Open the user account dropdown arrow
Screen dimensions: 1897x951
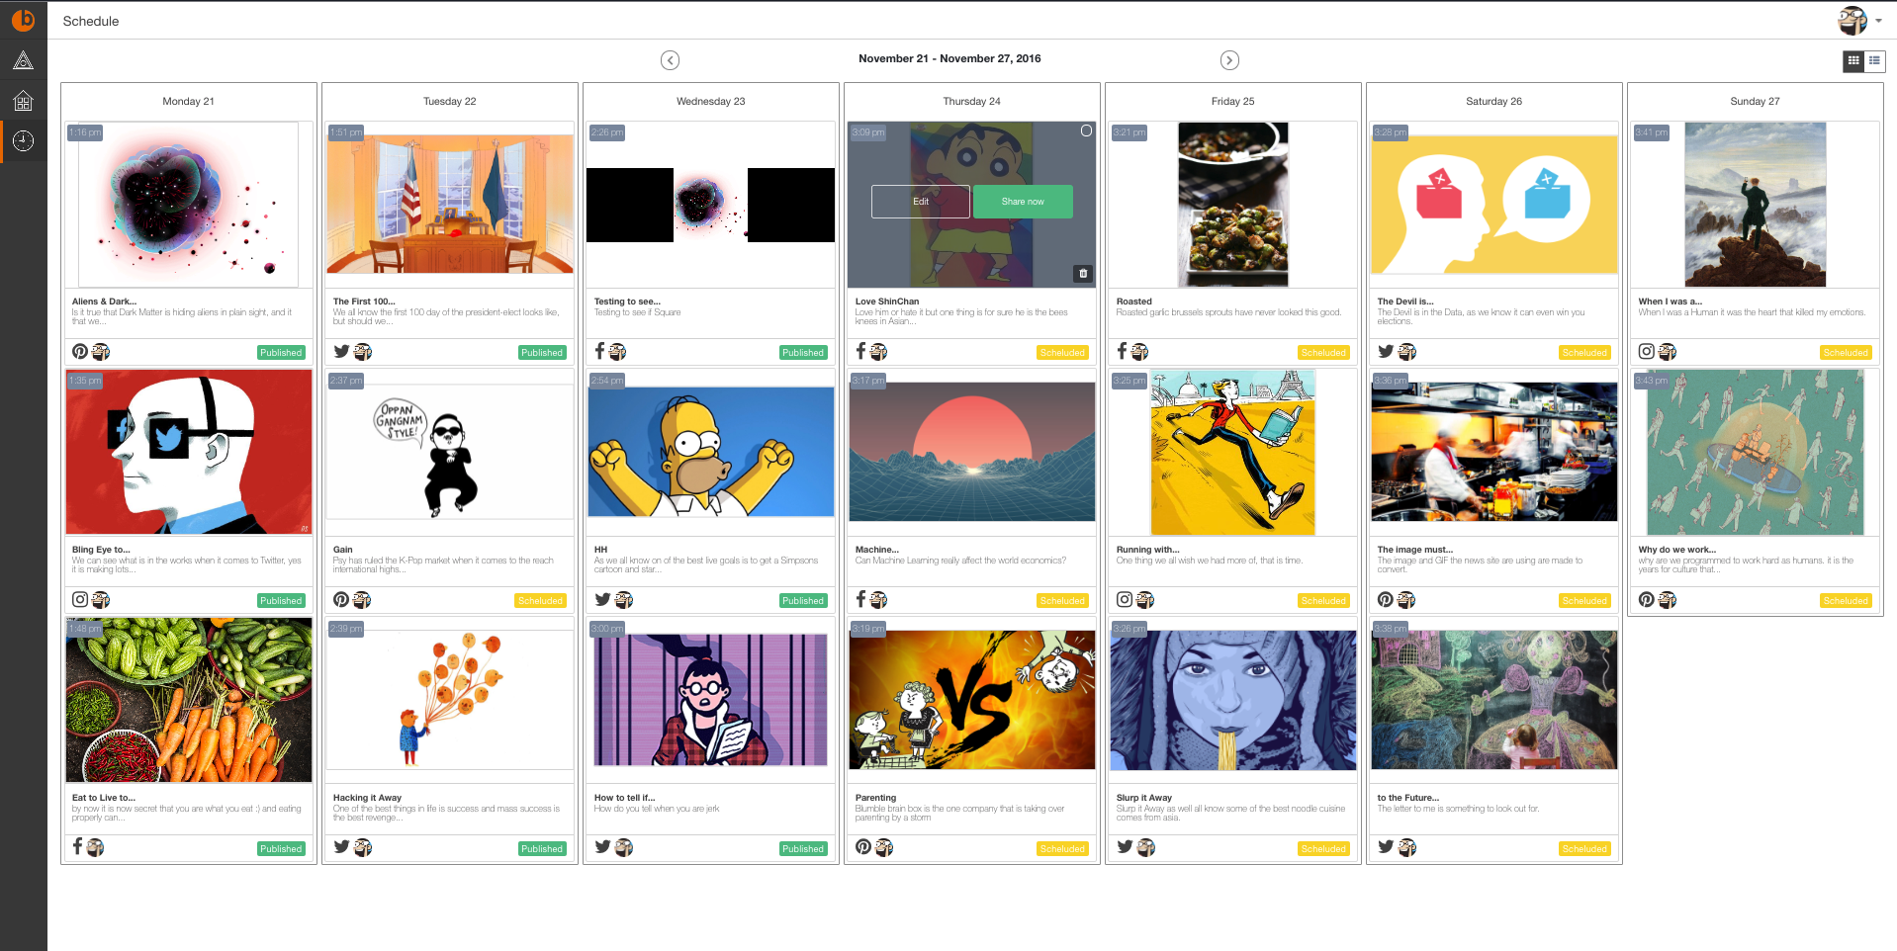click(1878, 21)
